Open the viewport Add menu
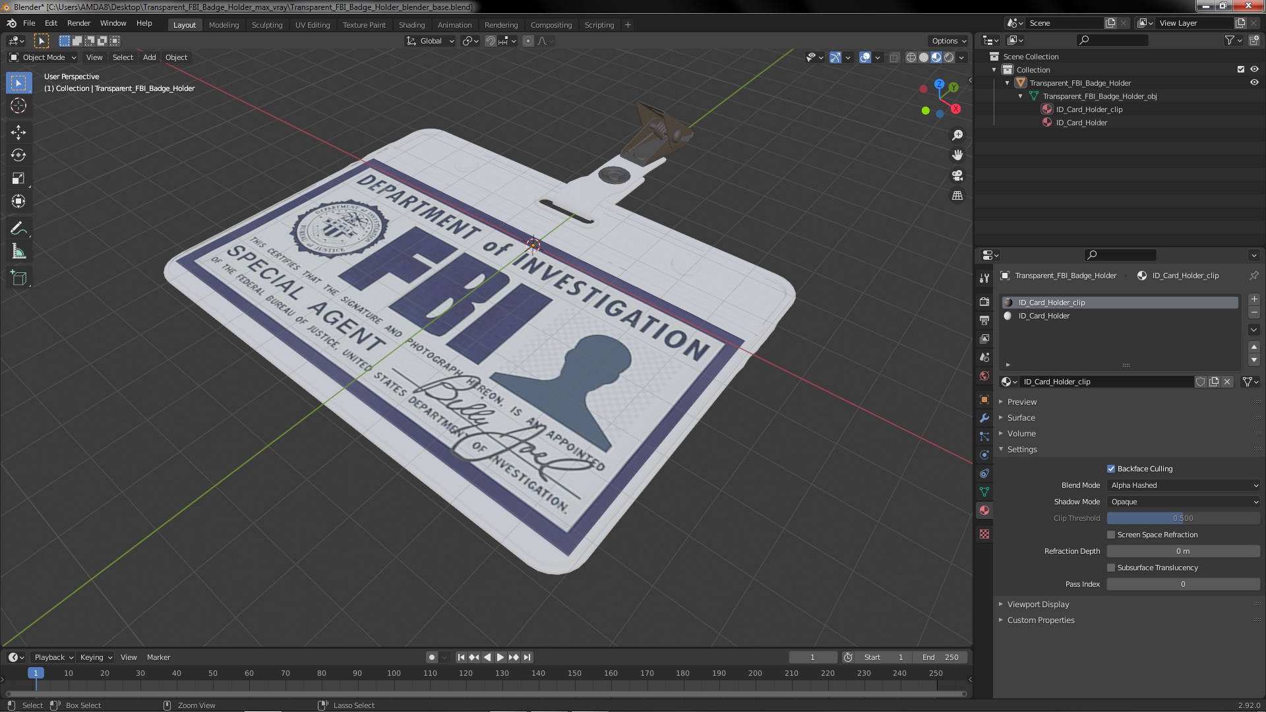Image resolution: width=1266 pixels, height=712 pixels. click(x=150, y=57)
